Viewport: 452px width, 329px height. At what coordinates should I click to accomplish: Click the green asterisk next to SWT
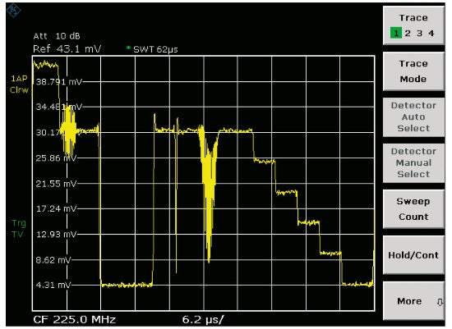pos(128,48)
